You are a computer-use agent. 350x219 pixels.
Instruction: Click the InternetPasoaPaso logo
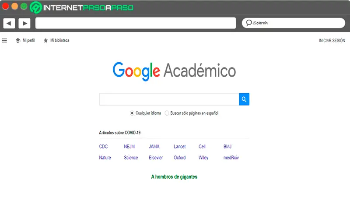tap(82, 7)
